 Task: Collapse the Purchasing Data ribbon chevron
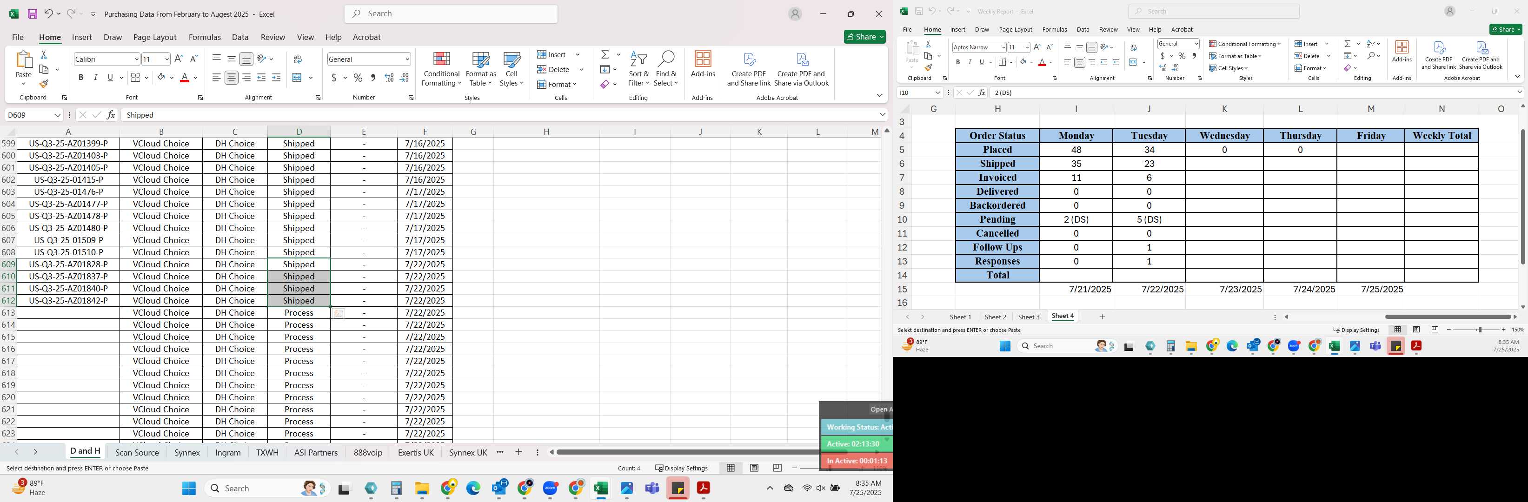879,95
